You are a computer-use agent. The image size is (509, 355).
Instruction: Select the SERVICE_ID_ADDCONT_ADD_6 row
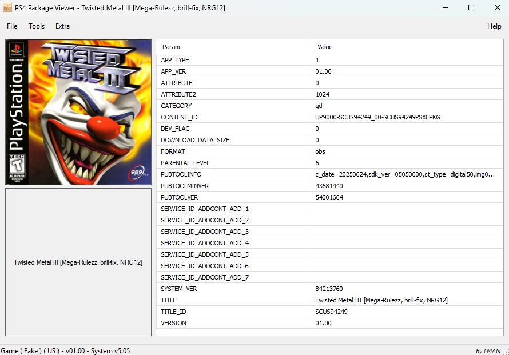click(x=329, y=266)
